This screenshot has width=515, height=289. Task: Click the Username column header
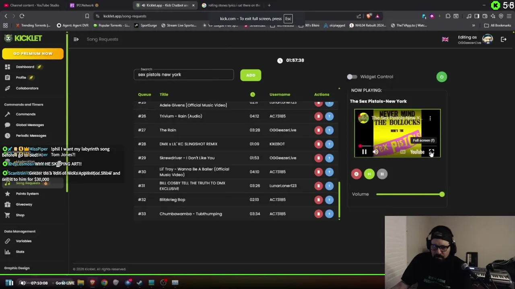(280, 94)
